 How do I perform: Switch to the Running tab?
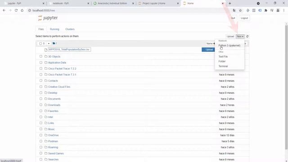click(54, 29)
